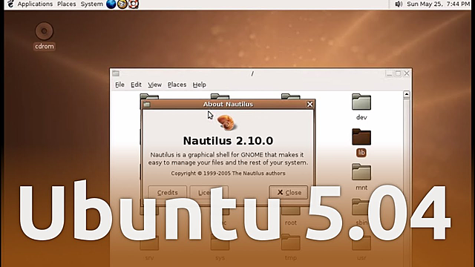The width and height of the screenshot is (475, 267).
Task: Launch the web browser globe icon
Action: click(111, 4)
